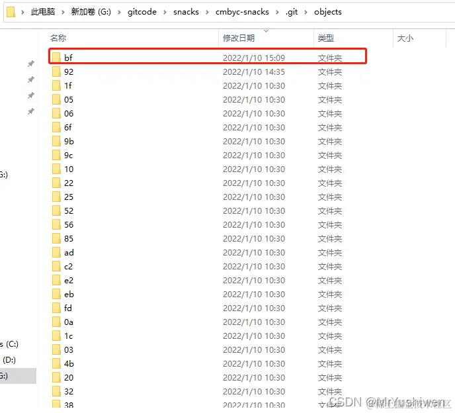455x413 pixels.
Task: Select the 10 folder icon
Action: (x=56, y=169)
